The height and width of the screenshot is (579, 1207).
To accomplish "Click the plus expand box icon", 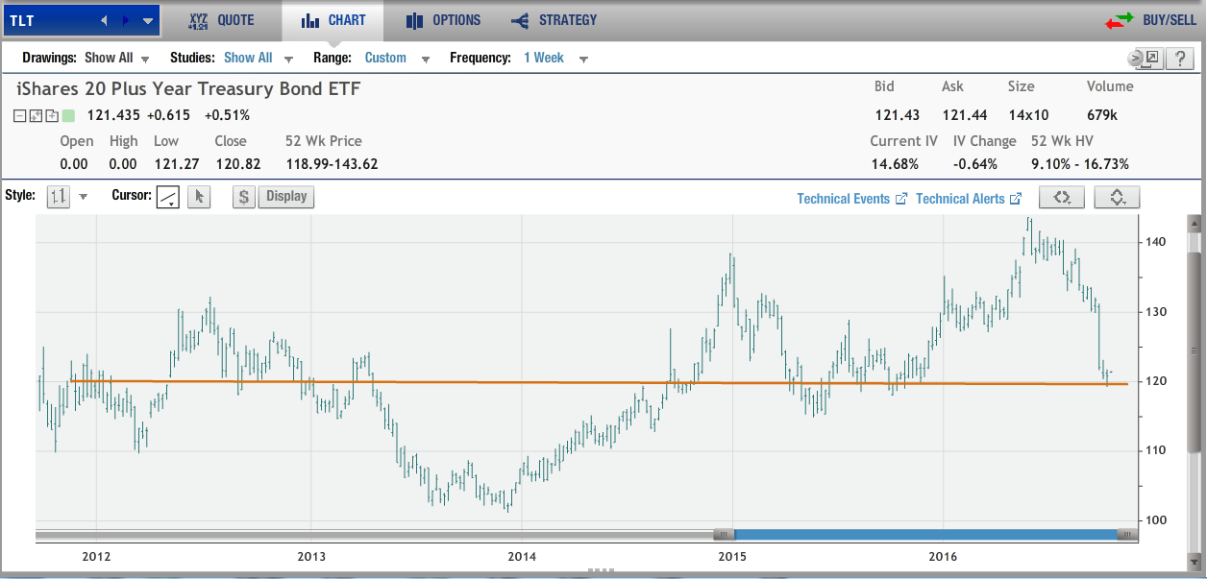I will pyautogui.click(x=52, y=116).
